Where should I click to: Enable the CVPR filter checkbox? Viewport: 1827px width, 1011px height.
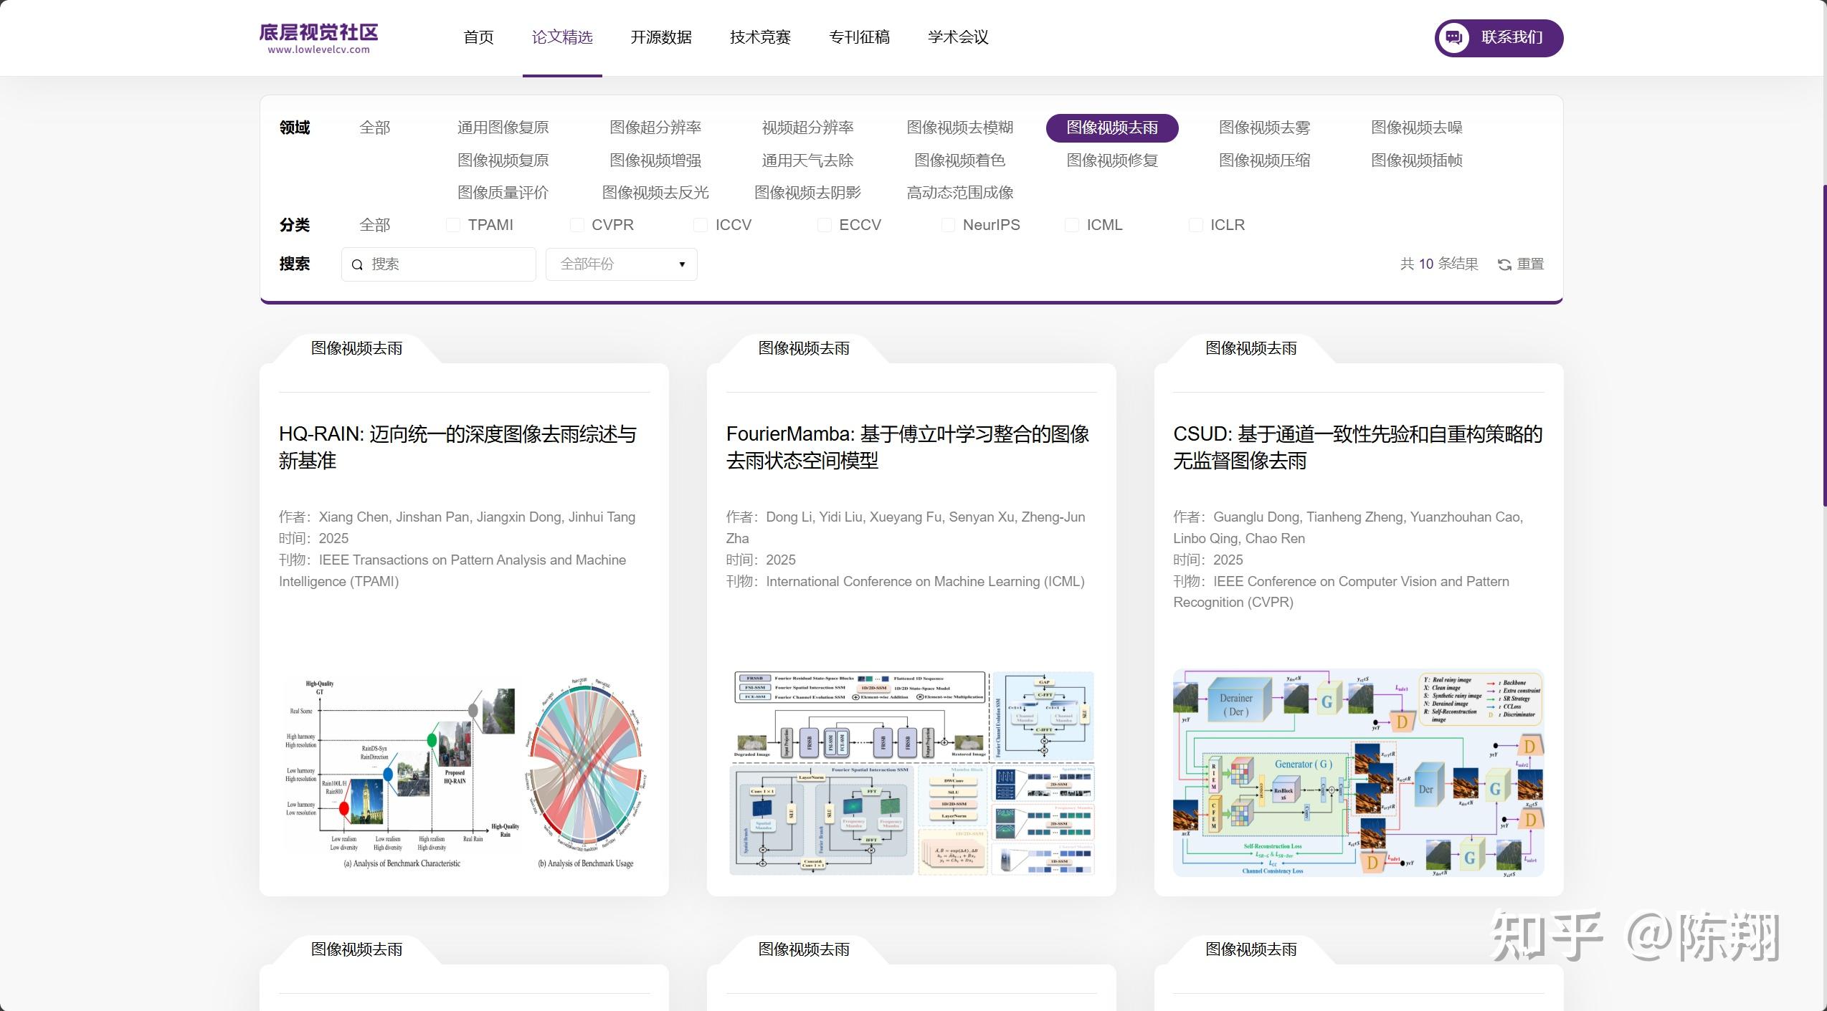coord(576,226)
